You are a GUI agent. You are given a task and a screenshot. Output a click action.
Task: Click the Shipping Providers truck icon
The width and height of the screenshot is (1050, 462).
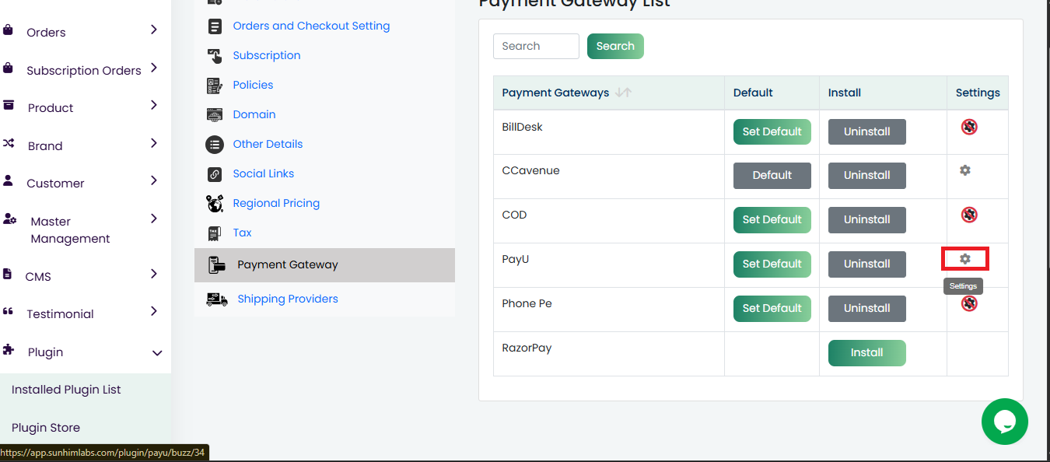click(x=217, y=299)
